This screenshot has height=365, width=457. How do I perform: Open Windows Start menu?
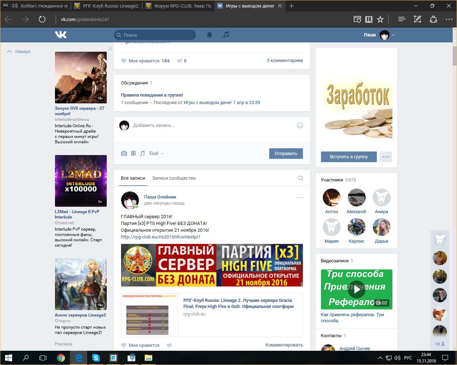(9, 358)
